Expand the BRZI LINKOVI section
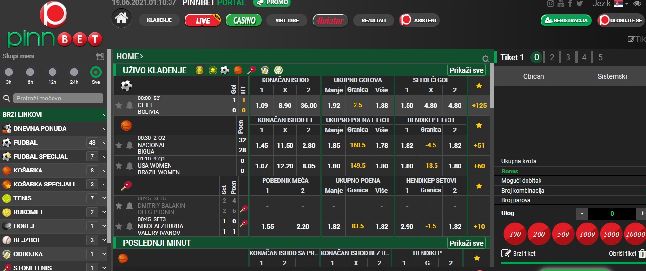The height and width of the screenshot is (271, 646). point(54,115)
